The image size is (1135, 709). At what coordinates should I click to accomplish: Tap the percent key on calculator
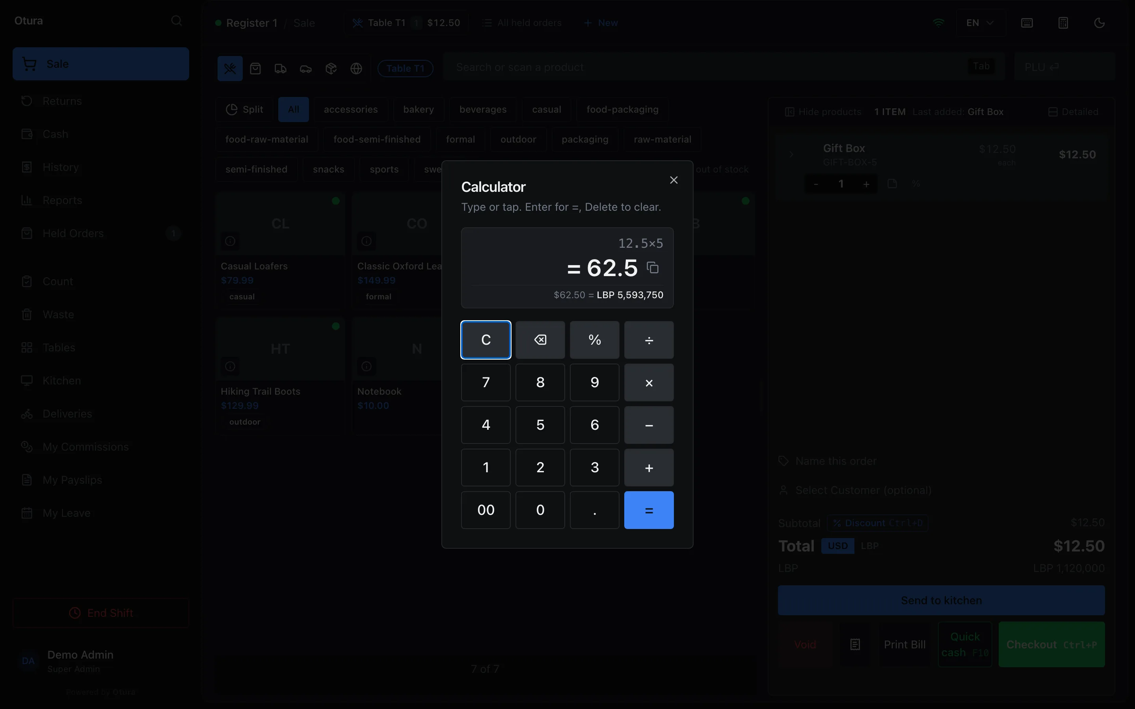[x=595, y=340]
